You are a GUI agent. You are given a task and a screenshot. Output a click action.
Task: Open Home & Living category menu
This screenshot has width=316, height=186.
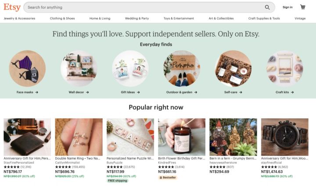pos(100,18)
